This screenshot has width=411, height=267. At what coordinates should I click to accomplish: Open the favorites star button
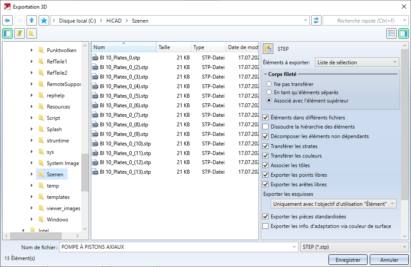(43, 20)
